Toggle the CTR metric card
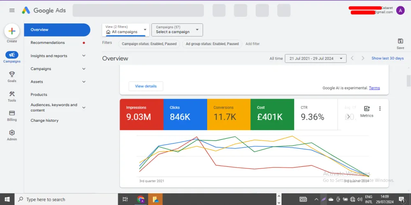 coord(316,114)
